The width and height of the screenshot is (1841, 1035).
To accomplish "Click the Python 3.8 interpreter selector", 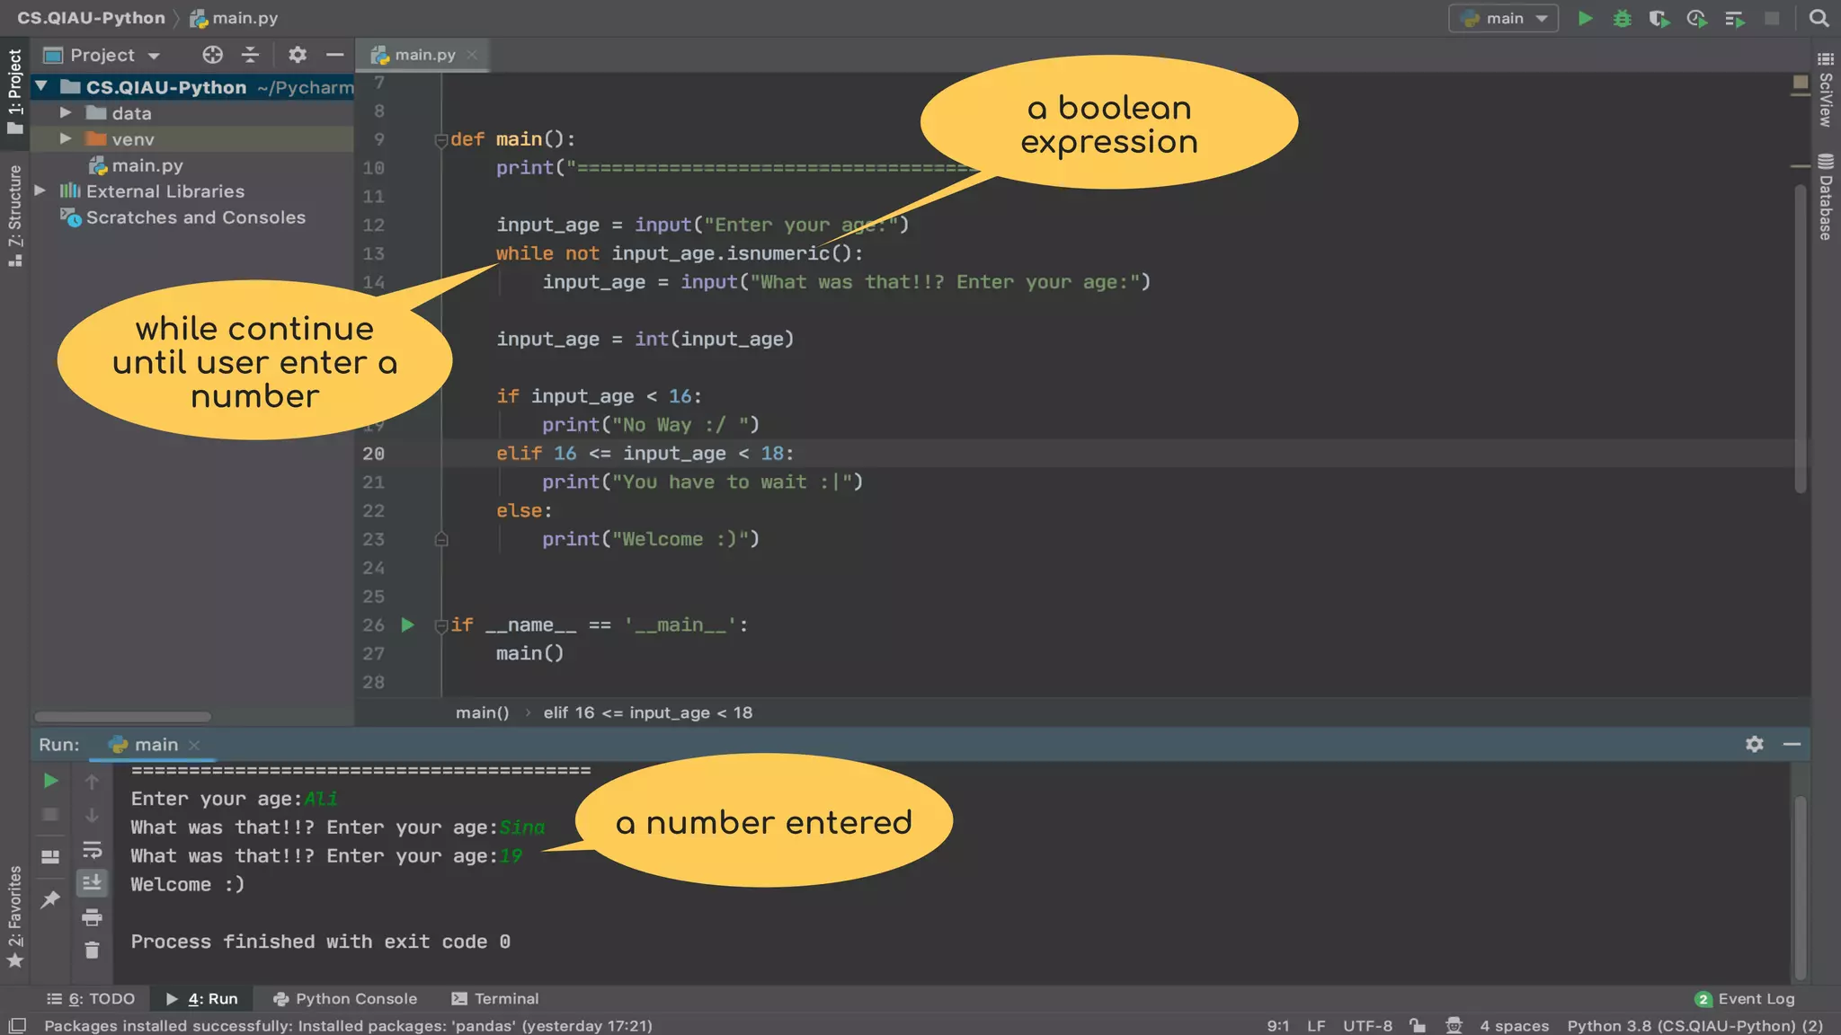I will pyautogui.click(x=1694, y=1025).
